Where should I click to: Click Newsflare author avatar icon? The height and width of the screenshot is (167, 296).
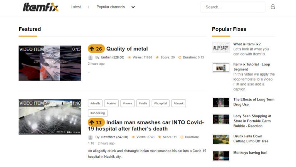[91, 137]
